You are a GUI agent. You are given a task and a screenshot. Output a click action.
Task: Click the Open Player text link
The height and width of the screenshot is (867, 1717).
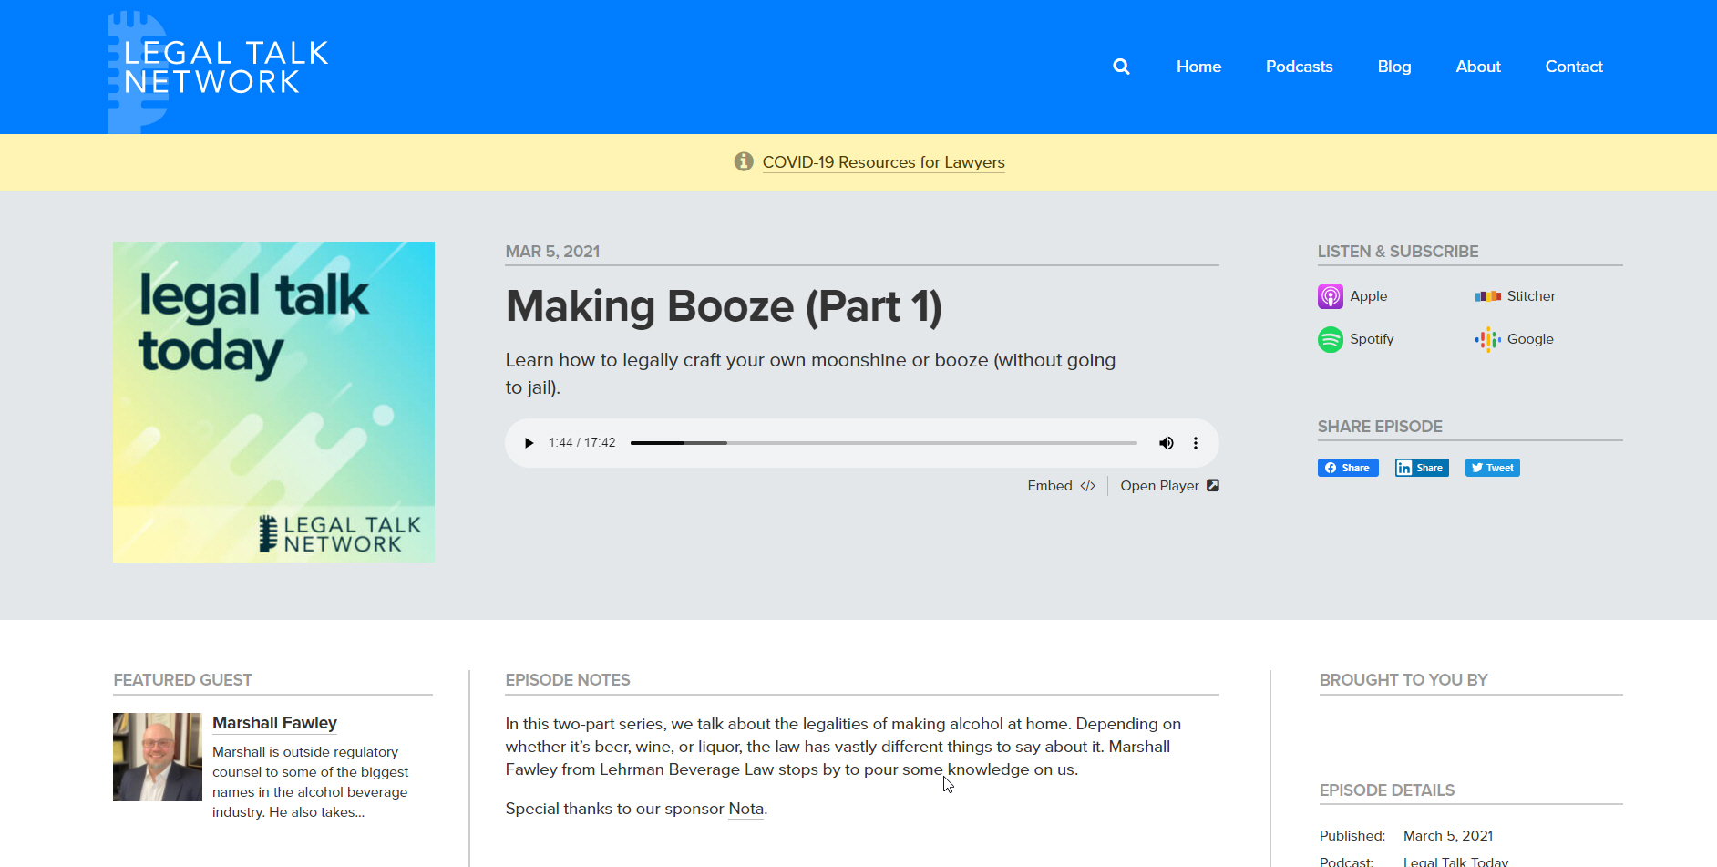tap(1159, 486)
